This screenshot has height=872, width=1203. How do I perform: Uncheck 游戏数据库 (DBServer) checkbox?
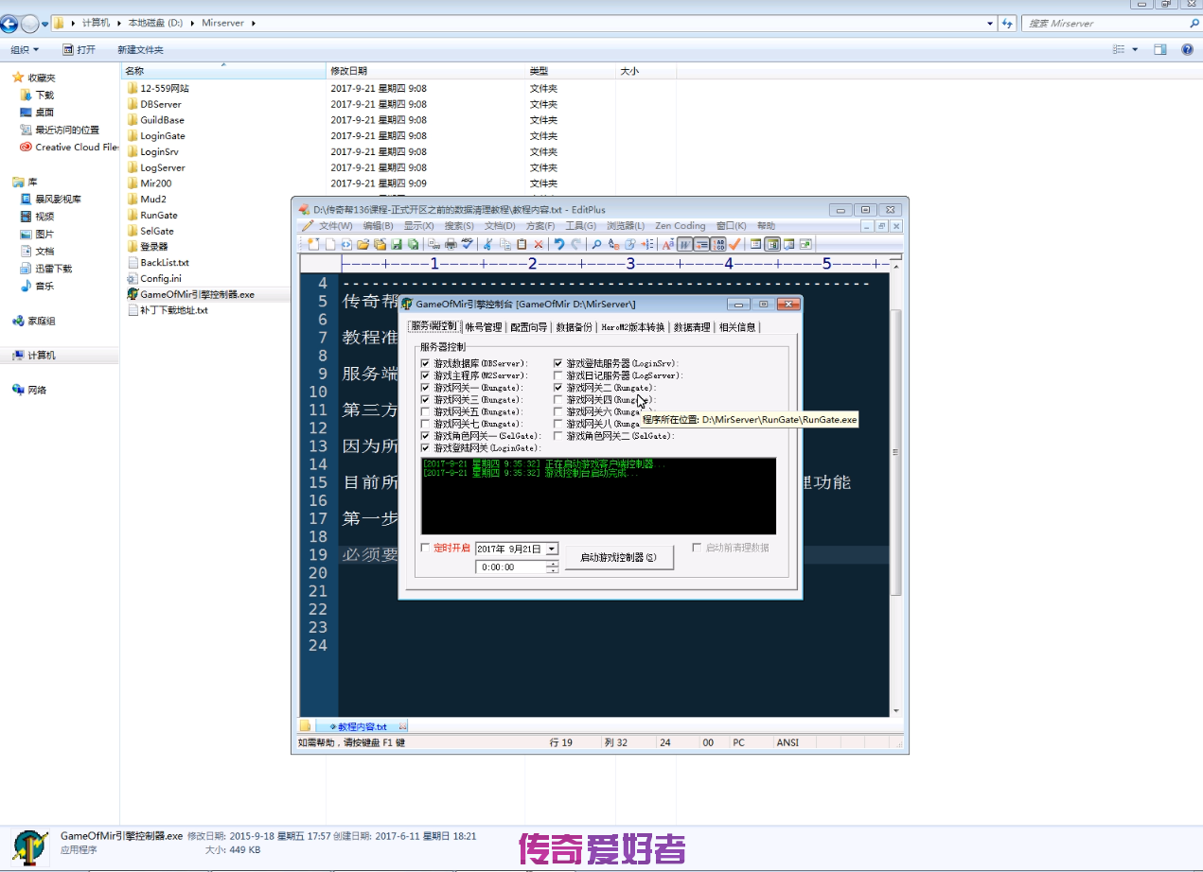pyautogui.click(x=425, y=363)
